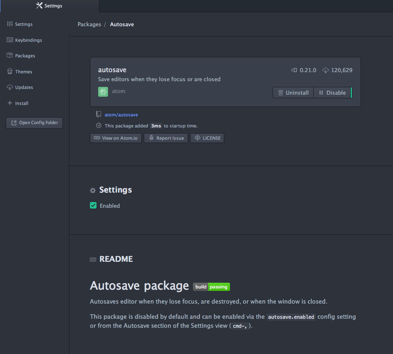The image size is (393, 354).
Task: Click the Autosave breadcrumb label
Action: pyautogui.click(x=122, y=24)
